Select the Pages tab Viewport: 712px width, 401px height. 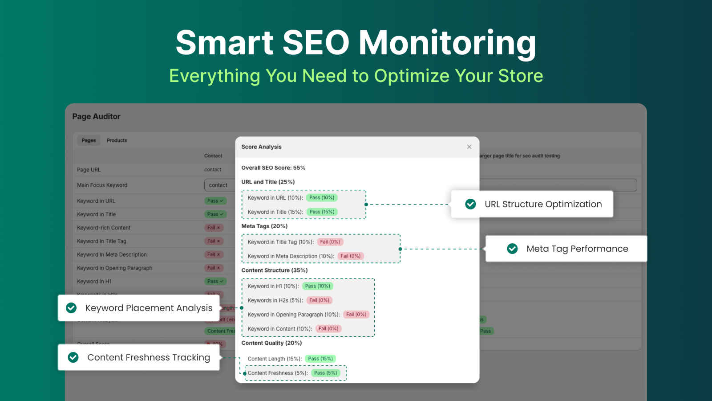[x=88, y=140]
